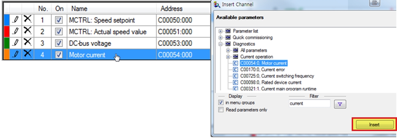Screen dimensions: 397x139
Task: Click the C icon beside C00098:0 Rated device current
Action: click(x=235, y=83)
